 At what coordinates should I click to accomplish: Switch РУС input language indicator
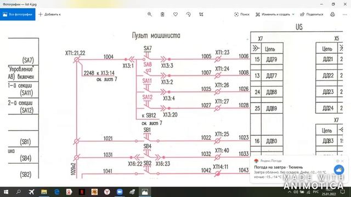point(316,192)
